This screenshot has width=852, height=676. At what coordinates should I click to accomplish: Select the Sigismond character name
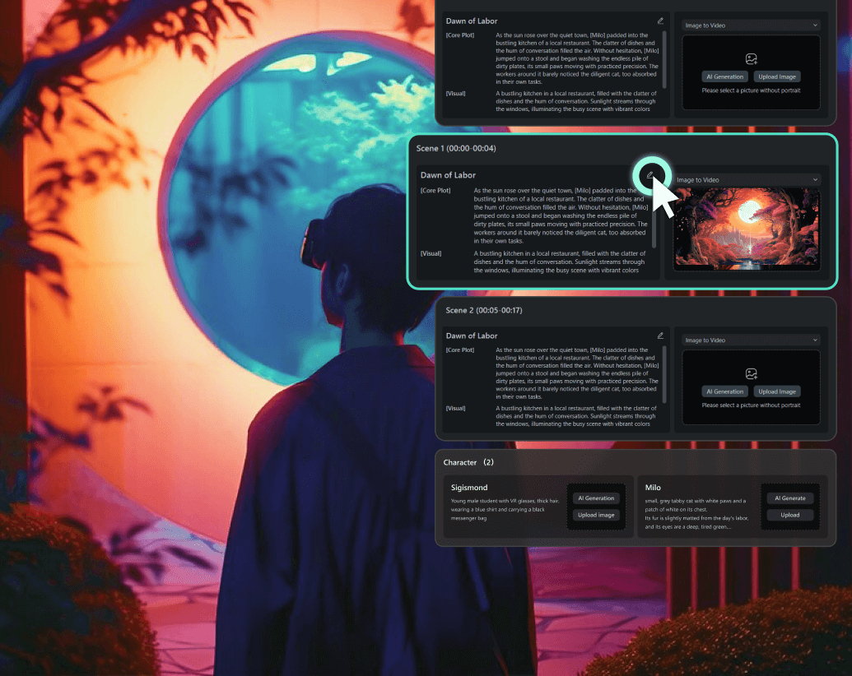point(469,488)
